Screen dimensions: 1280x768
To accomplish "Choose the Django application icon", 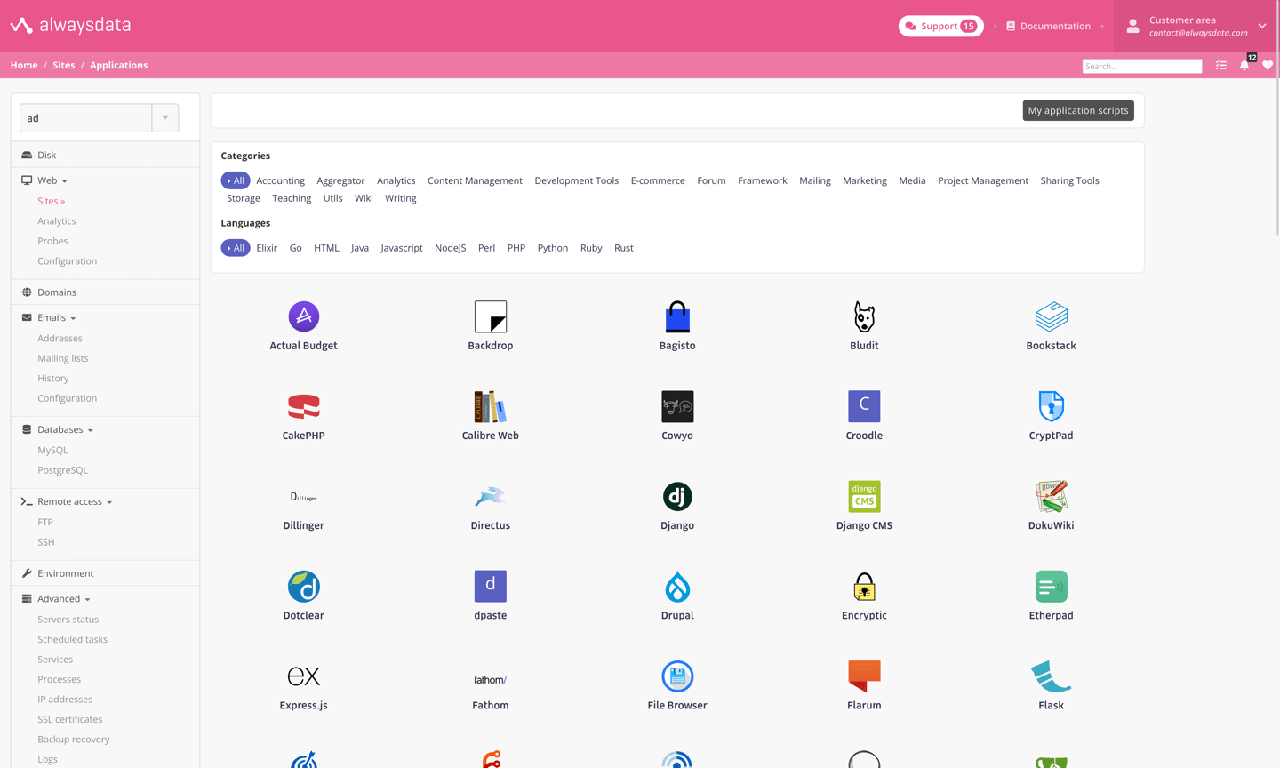I will coord(677,496).
